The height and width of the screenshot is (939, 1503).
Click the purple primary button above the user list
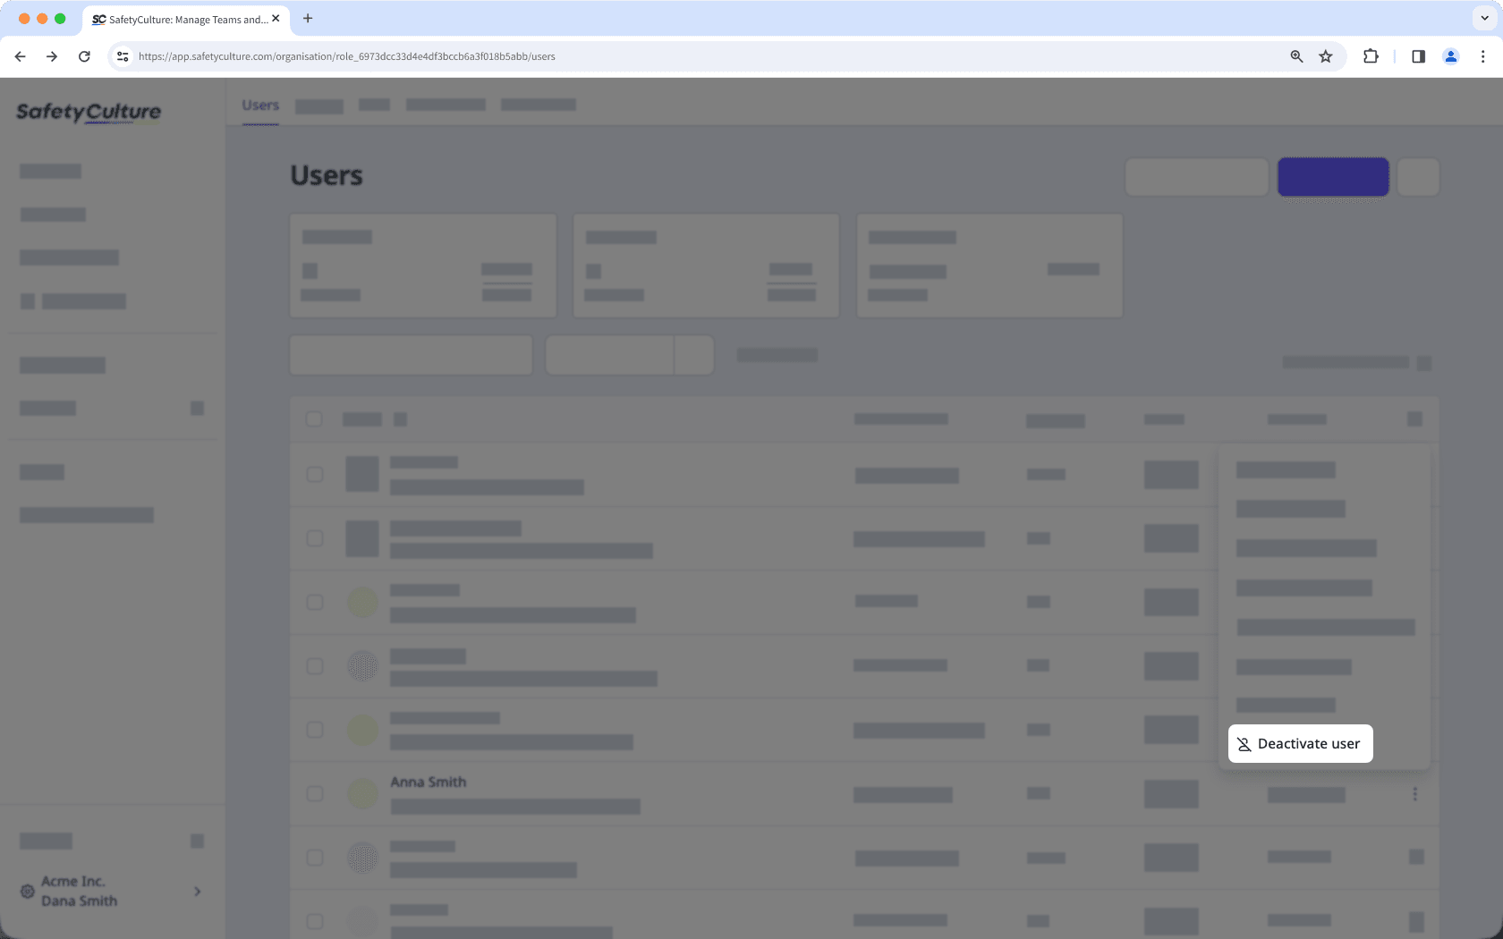[1332, 176]
